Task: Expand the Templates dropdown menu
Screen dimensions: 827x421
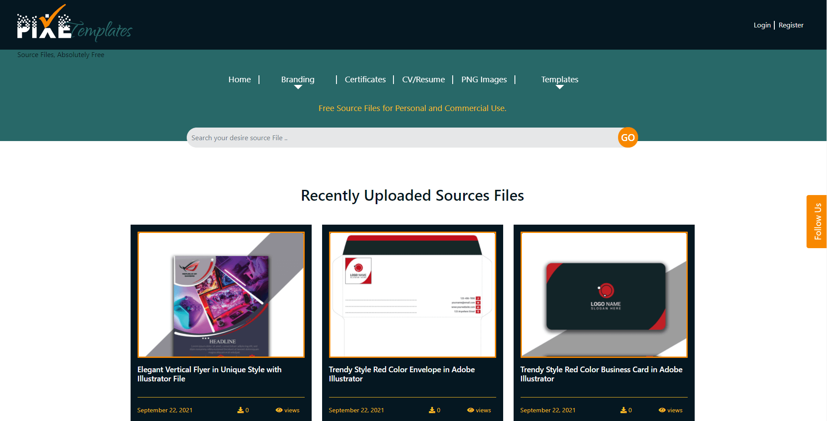Action: pyautogui.click(x=560, y=79)
